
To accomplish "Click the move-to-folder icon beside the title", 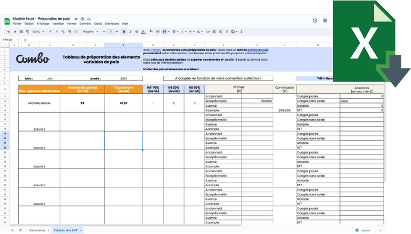I will point(82,19).
